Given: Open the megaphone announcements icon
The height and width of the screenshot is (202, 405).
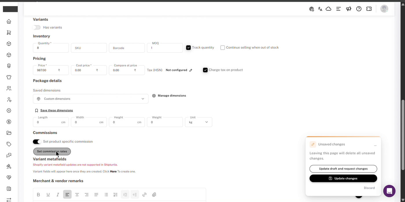Looking at the screenshot, I should tap(349, 9).
